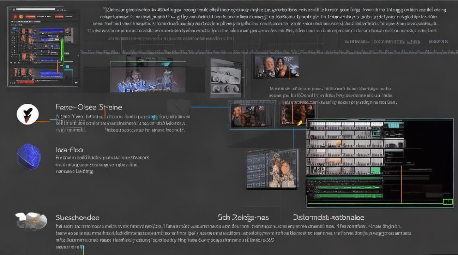Click the "Dsiorndsb-retionaiee" heading
The width and height of the screenshot is (458, 255).
(329, 218)
